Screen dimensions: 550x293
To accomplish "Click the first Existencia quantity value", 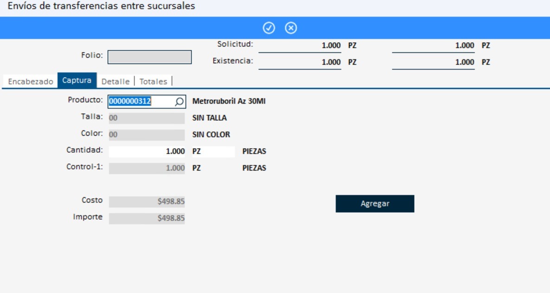I will coord(300,62).
